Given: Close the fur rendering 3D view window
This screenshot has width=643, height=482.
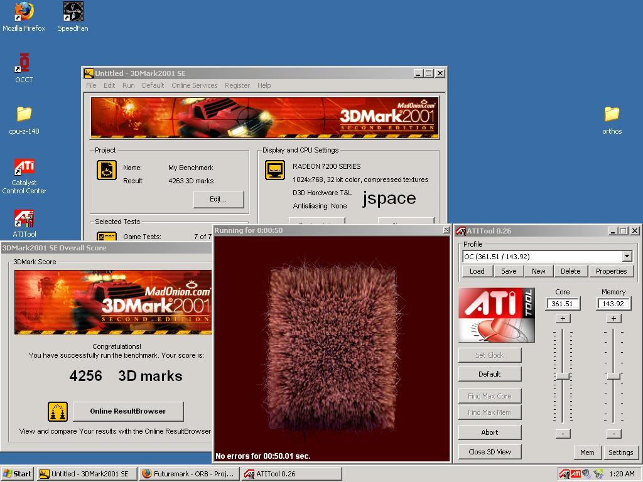Looking at the screenshot, I should (x=446, y=230).
